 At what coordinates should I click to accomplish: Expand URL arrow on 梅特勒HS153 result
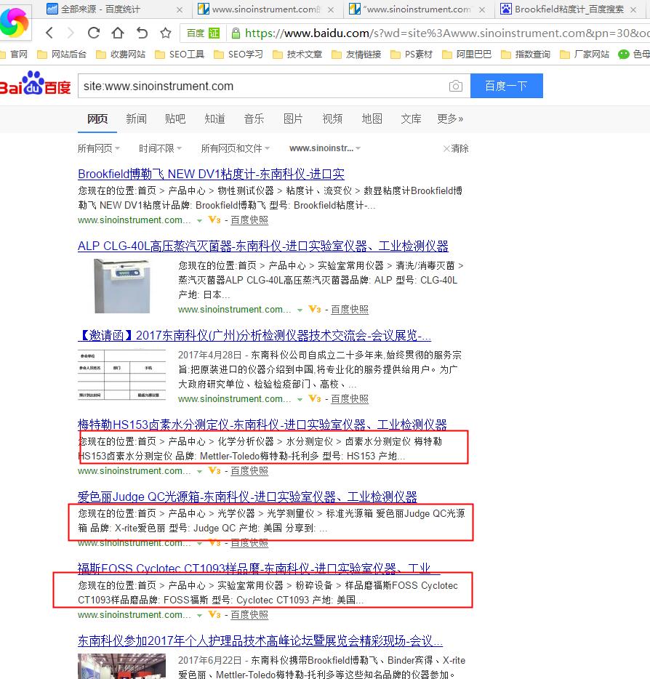pos(199,472)
